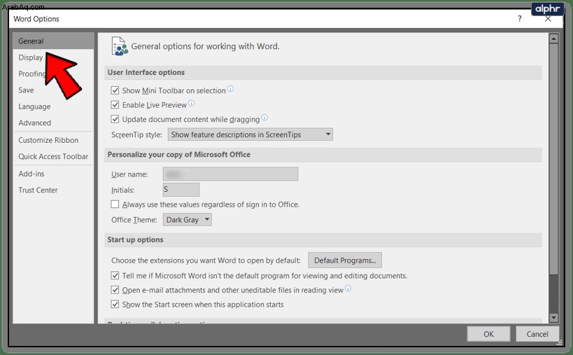573x355 pixels.
Task: Switch to the Display category
Action: pyautogui.click(x=31, y=57)
